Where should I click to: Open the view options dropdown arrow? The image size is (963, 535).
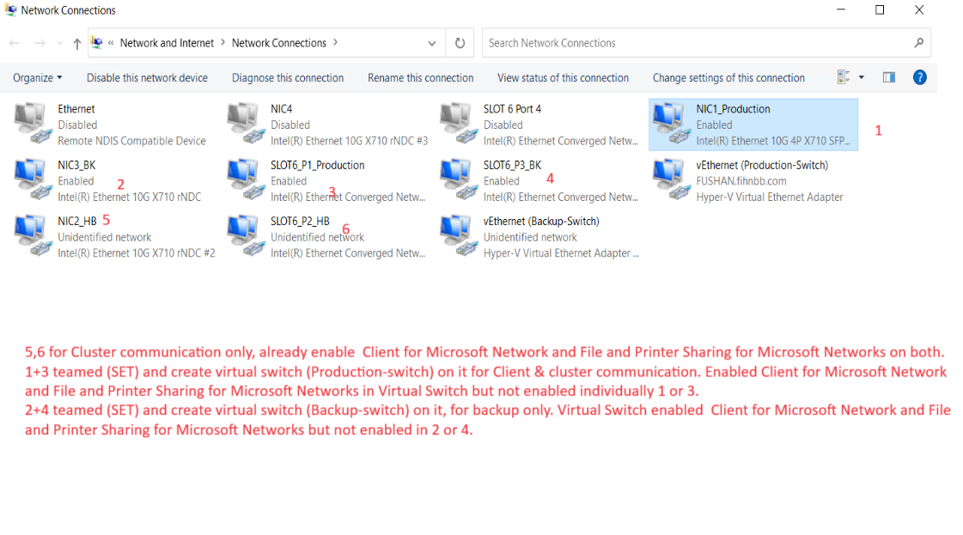(x=861, y=77)
